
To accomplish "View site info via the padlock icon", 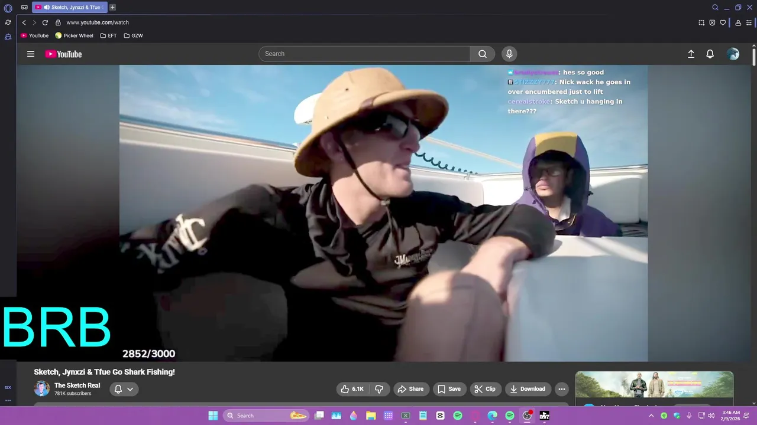I will (58, 22).
